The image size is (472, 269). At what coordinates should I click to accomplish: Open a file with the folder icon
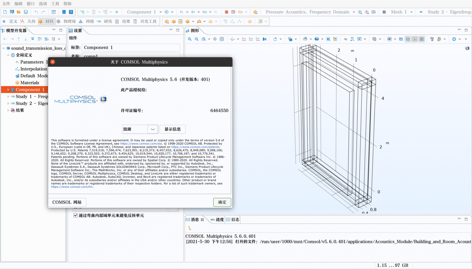pyautogui.click(x=19, y=12)
